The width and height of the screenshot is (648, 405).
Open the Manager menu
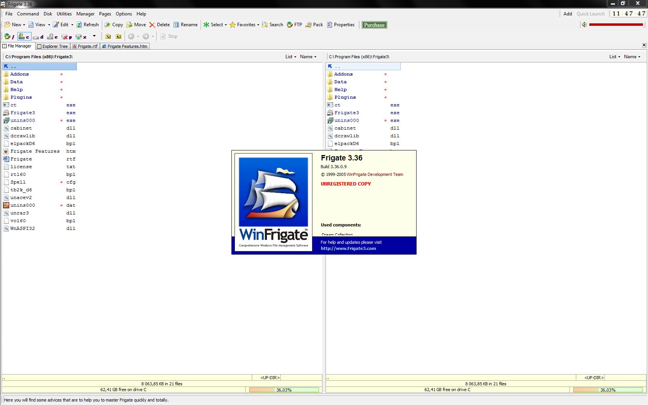pos(85,14)
